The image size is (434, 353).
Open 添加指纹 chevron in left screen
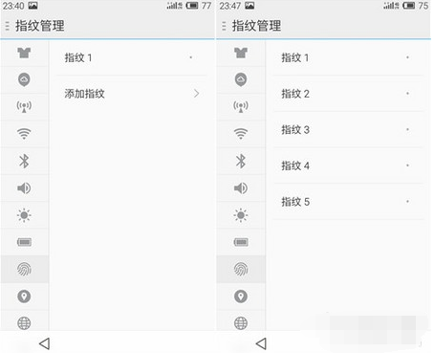(197, 94)
